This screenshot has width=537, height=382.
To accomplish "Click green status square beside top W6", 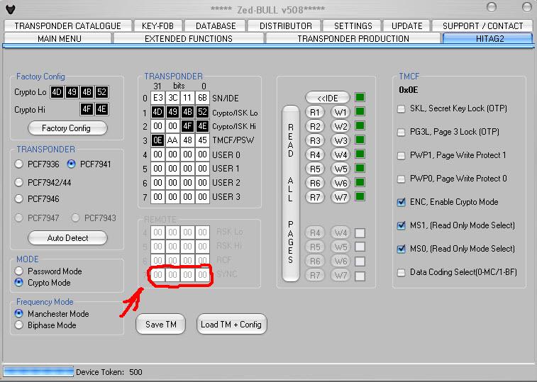I will point(360,182).
